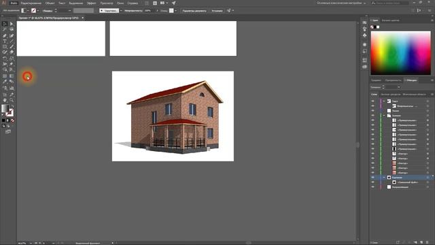435x245 pixels.
Task: Select the Magic Wand tool
Action: pos(5,29)
